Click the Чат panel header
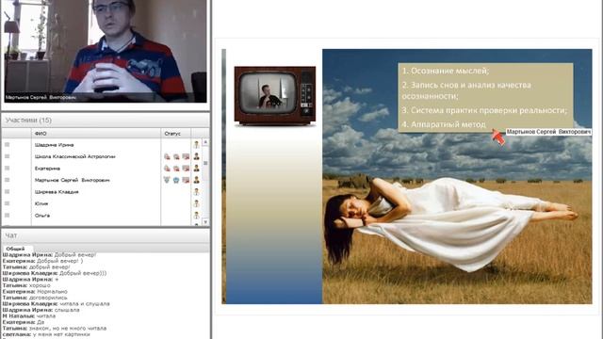The height and width of the screenshot is (339, 603). point(106,235)
